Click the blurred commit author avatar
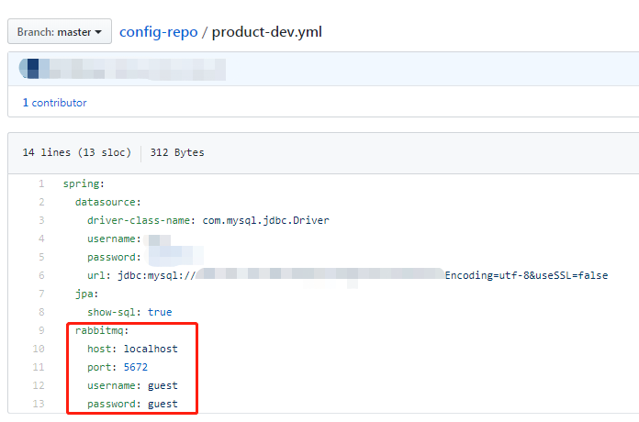This screenshot has height=422, width=639. click(x=29, y=69)
